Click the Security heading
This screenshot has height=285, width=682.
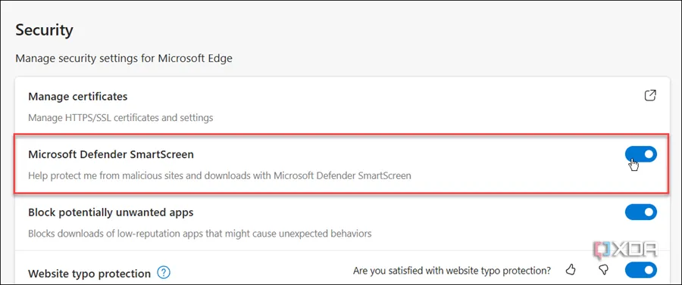[44, 30]
